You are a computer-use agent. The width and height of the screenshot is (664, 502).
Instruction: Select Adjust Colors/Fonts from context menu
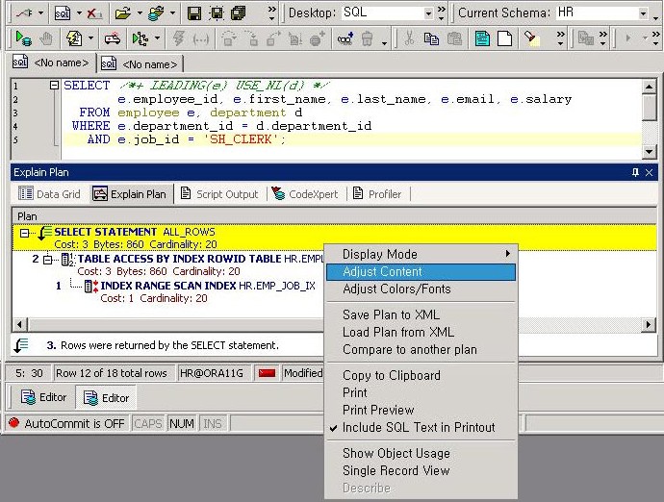(396, 289)
